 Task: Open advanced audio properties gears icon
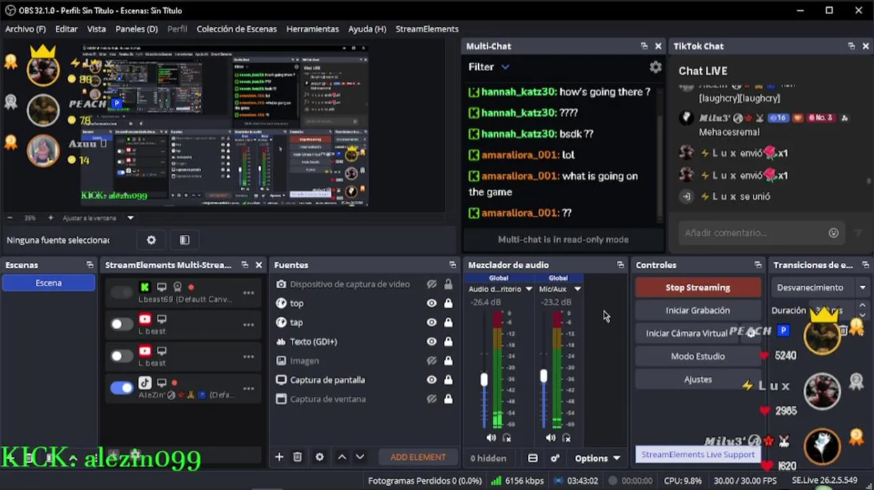coord(555,458)
